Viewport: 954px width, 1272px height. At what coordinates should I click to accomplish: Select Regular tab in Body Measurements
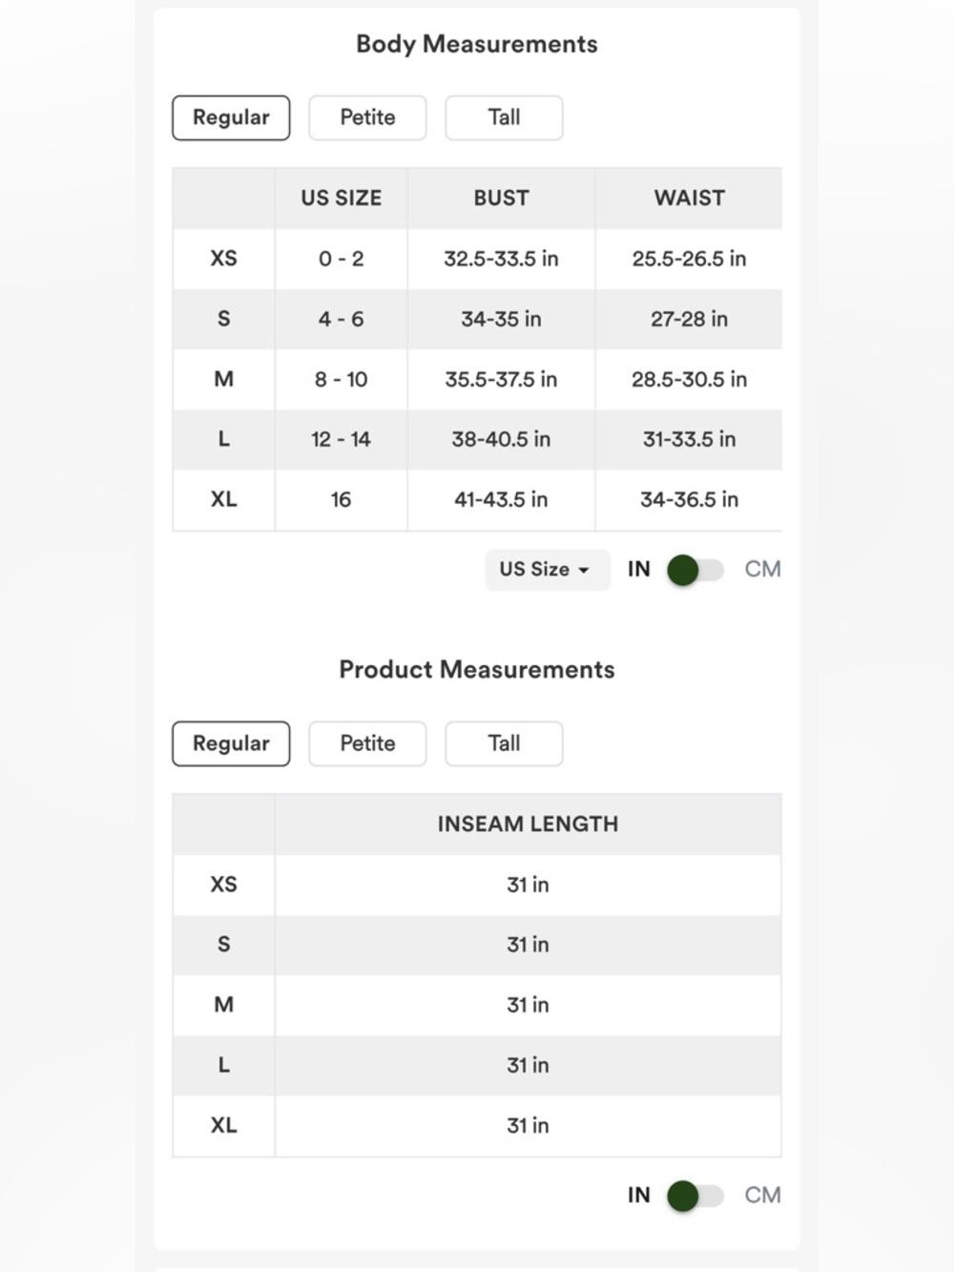tap(231, 117)
